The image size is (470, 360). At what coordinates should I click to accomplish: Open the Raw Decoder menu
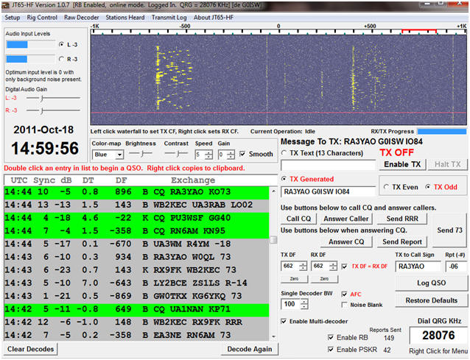[x=82, y=18]
